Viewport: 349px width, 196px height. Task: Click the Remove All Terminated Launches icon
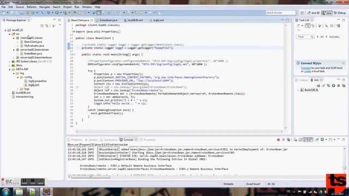tap(288, 140)
